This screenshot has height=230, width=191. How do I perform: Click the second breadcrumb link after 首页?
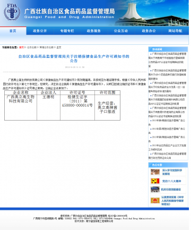[32, 47]
